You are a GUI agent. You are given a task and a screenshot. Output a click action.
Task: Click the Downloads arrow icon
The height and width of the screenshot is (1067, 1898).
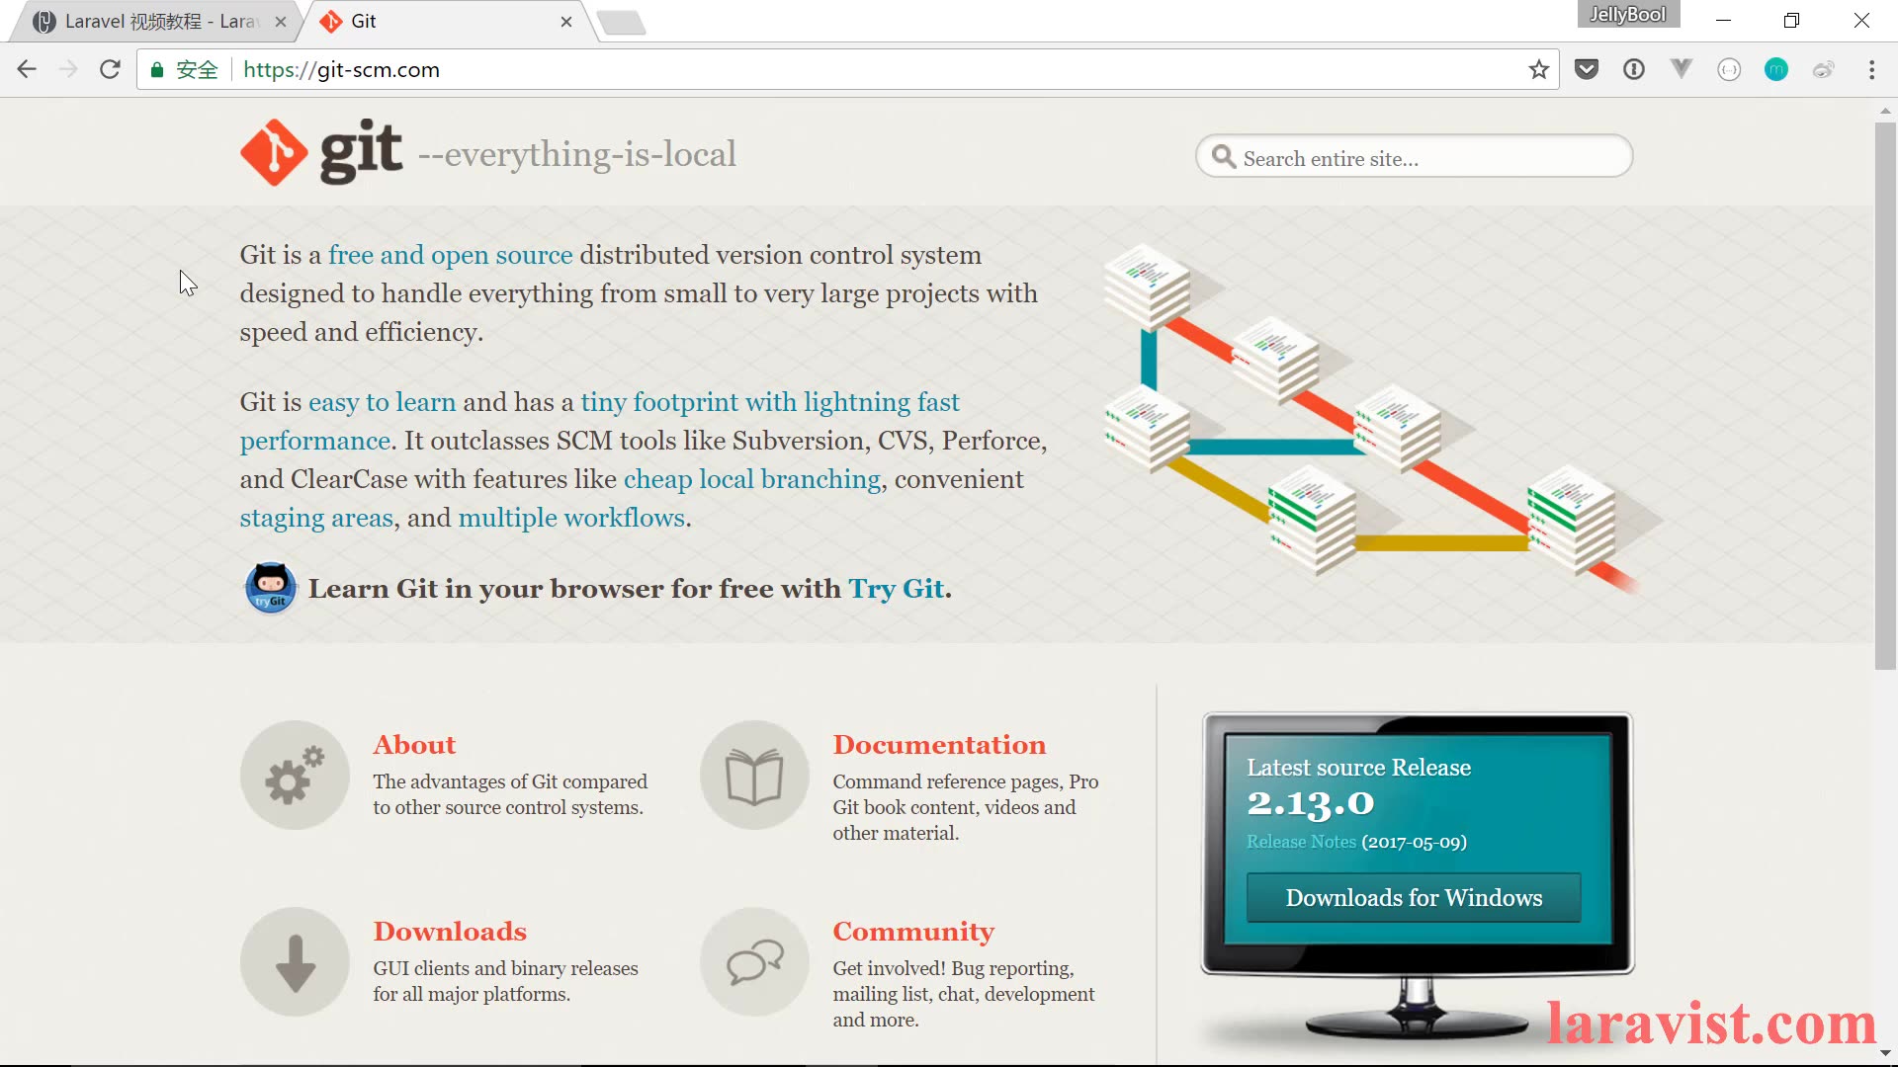point(295,961)
